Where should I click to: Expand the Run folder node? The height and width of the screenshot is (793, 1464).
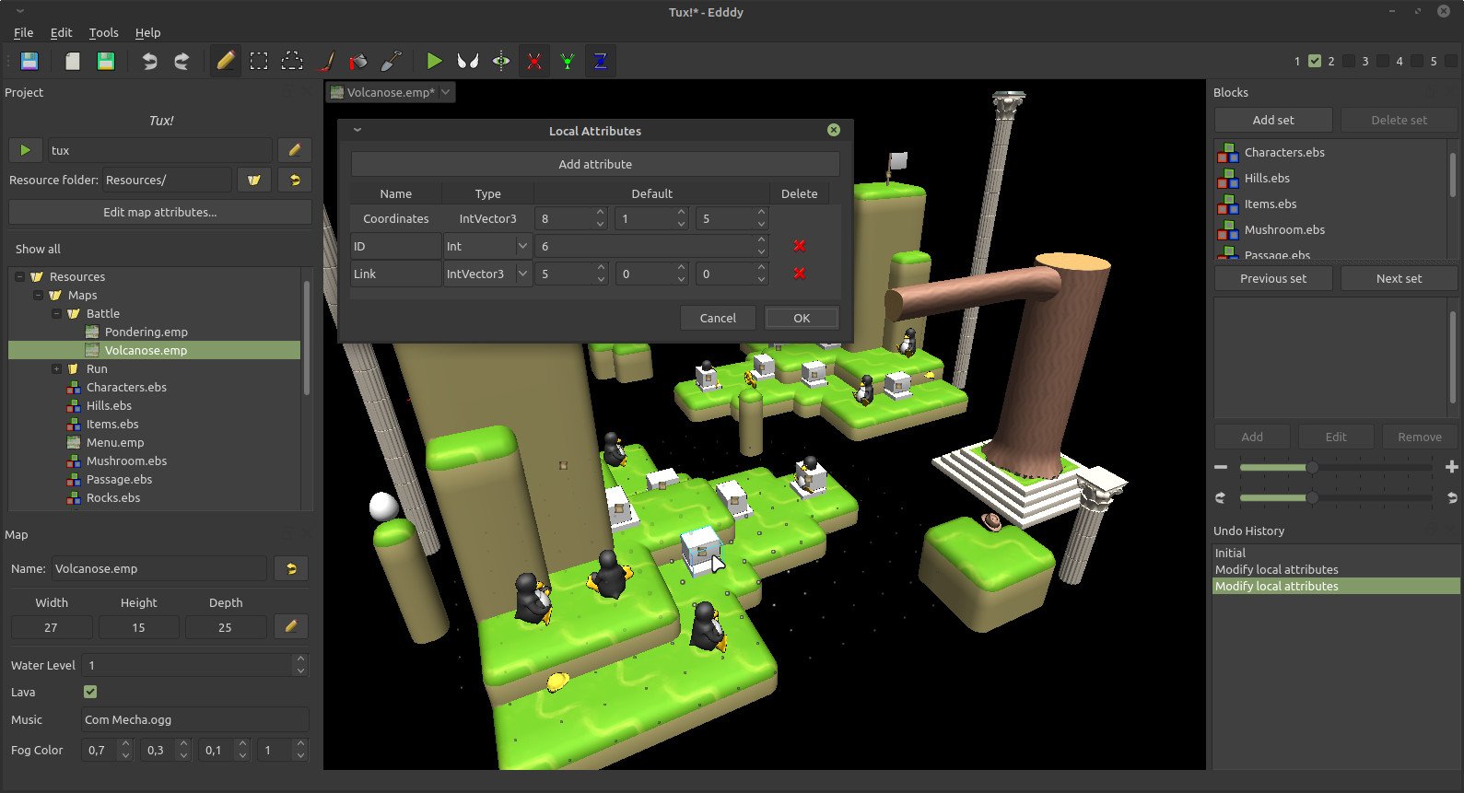[56, 368]
